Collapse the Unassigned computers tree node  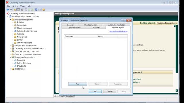click(x=10, y=57)
